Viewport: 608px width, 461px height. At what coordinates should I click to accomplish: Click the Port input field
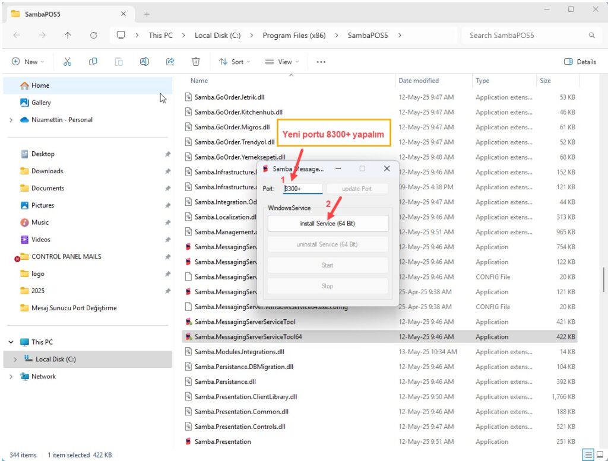302,189
